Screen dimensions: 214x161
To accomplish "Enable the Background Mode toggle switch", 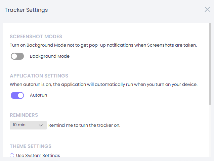I will point(17,56).
